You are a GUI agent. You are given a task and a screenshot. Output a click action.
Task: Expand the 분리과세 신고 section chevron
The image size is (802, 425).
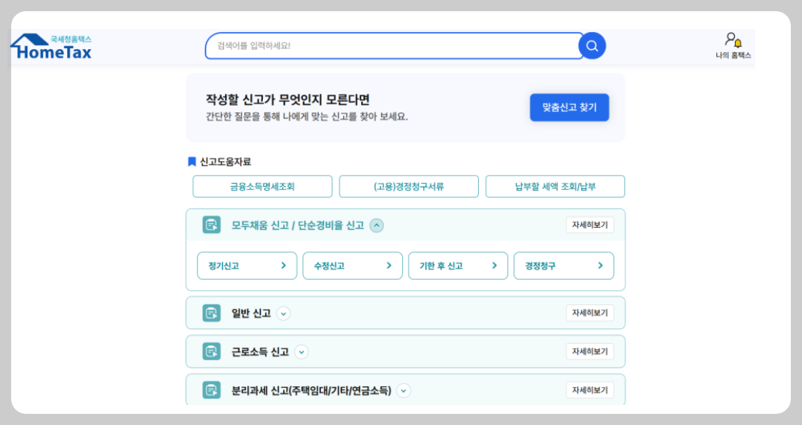(404, 391)
